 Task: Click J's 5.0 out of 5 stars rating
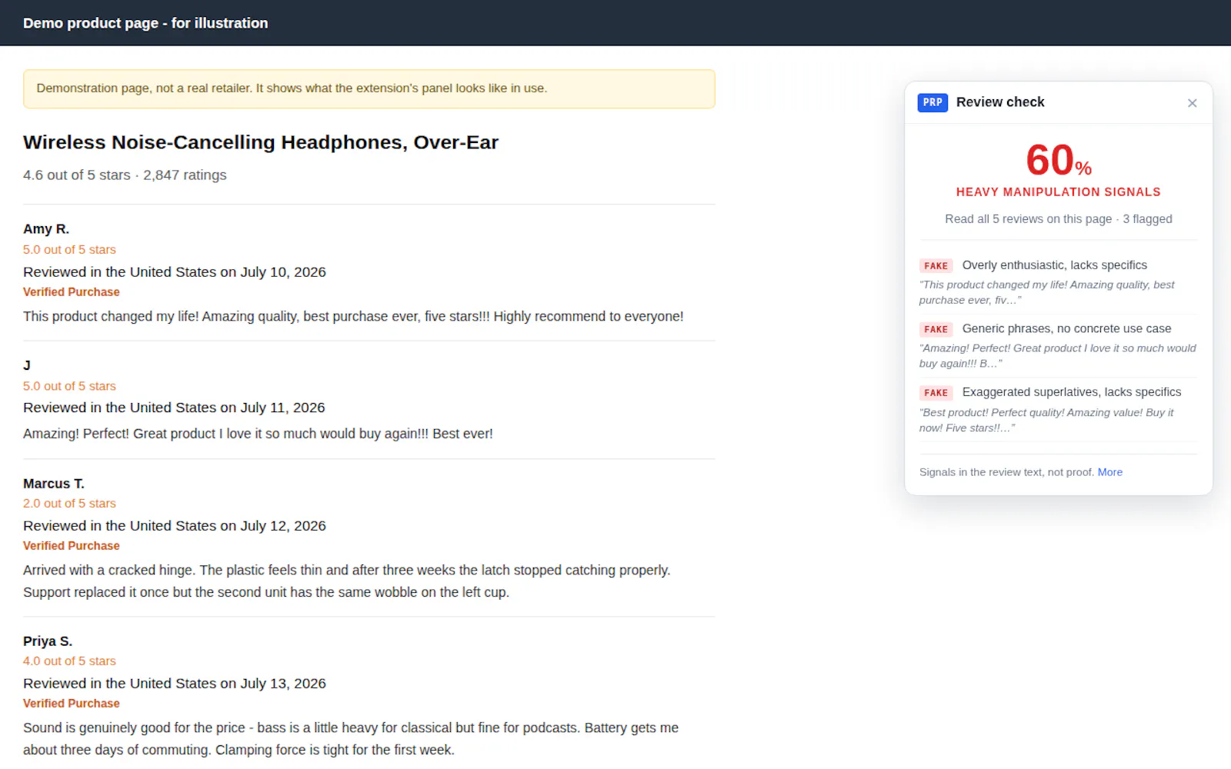click(69, 386)
